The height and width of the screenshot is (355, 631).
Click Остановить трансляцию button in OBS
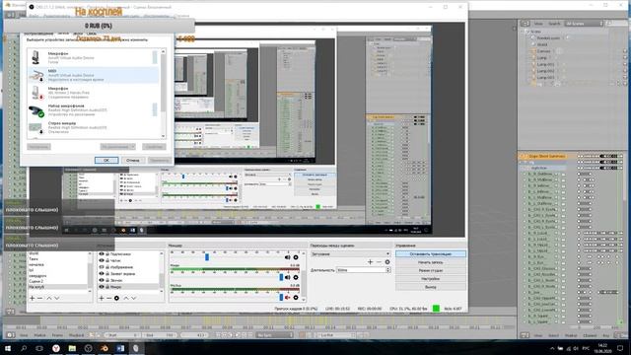click(x=430, y=254)
